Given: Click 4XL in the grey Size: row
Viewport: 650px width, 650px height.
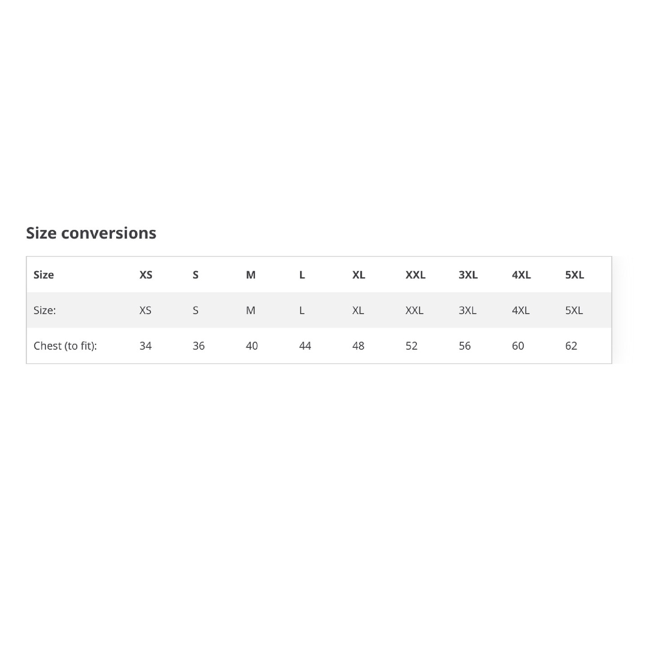Looking at the screenshot, I should (520, 310).
